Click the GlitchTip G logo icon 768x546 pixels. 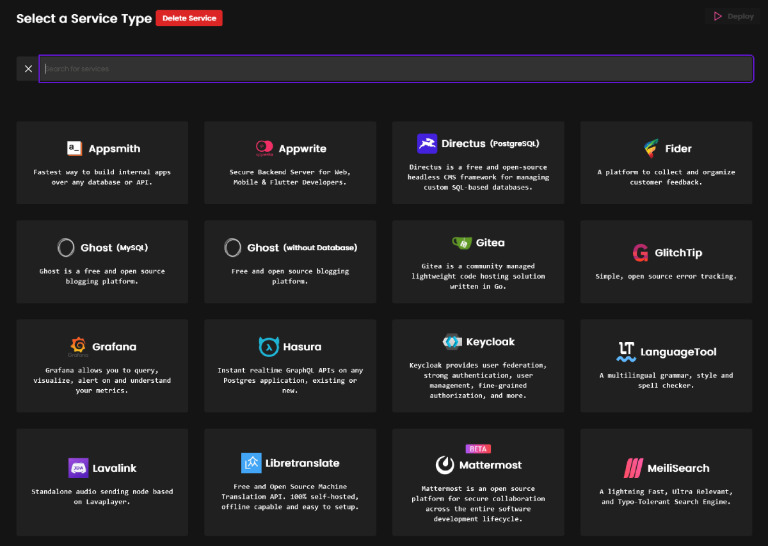640,253
